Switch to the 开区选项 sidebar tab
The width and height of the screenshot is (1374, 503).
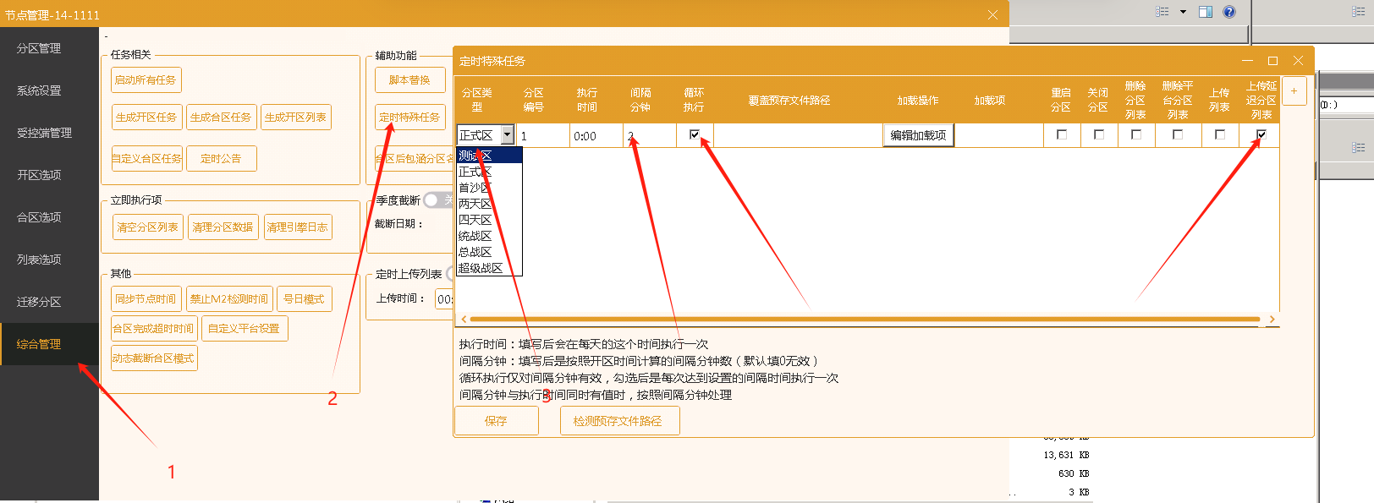click(49, 175)
